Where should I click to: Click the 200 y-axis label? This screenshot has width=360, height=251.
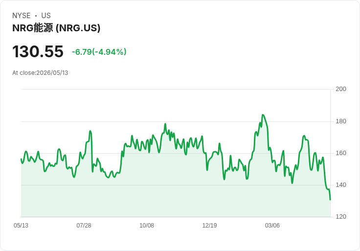pyautogui.click(x=341, y=89)
